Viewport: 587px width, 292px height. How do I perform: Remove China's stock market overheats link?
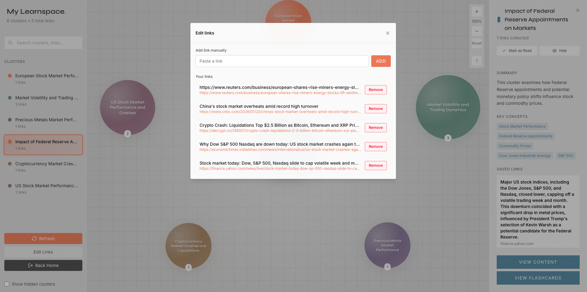point(376,109)
